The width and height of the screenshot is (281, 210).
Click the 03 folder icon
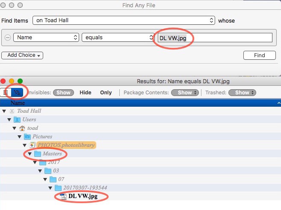point(48,171)
